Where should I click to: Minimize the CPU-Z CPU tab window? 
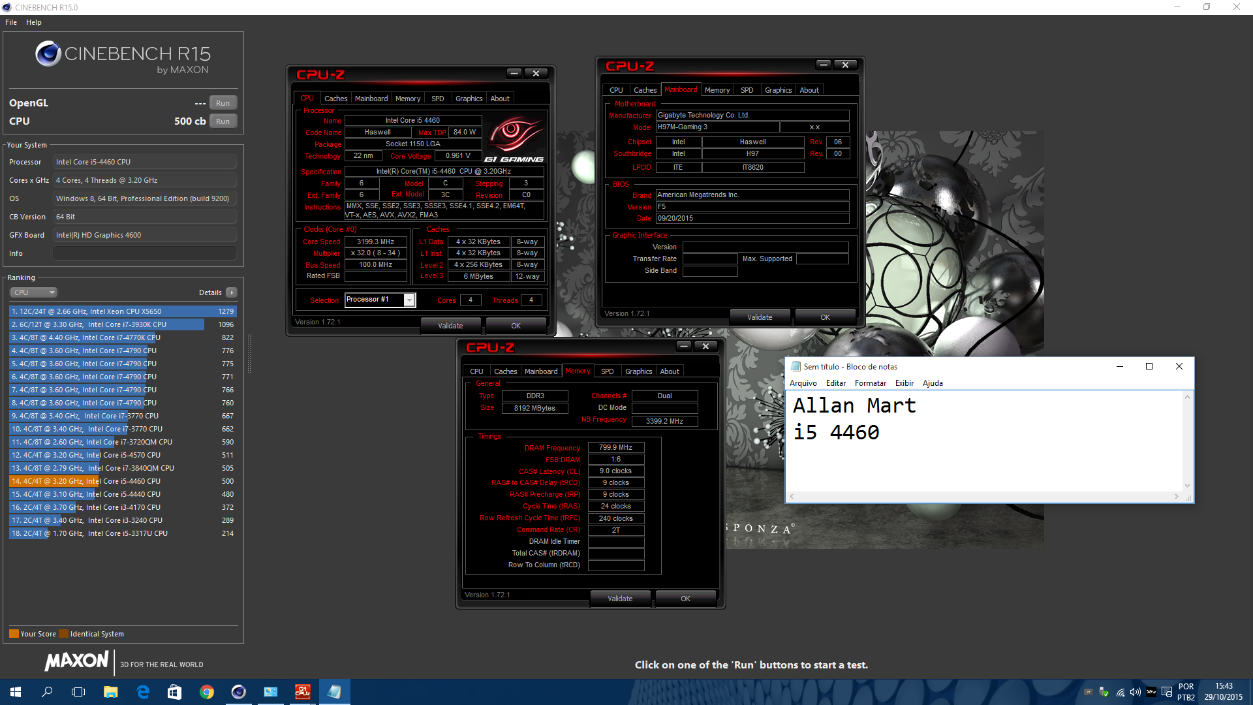514,74
